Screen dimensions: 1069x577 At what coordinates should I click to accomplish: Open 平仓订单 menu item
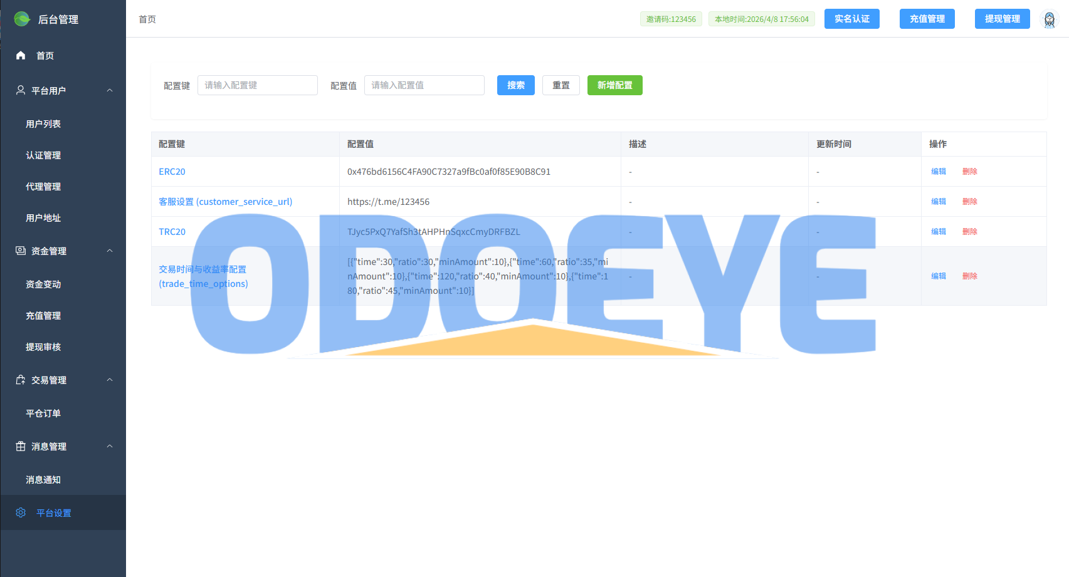(x=63, y=413)
